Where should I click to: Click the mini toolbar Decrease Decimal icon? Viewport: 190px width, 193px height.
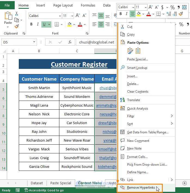pos(175,14)
